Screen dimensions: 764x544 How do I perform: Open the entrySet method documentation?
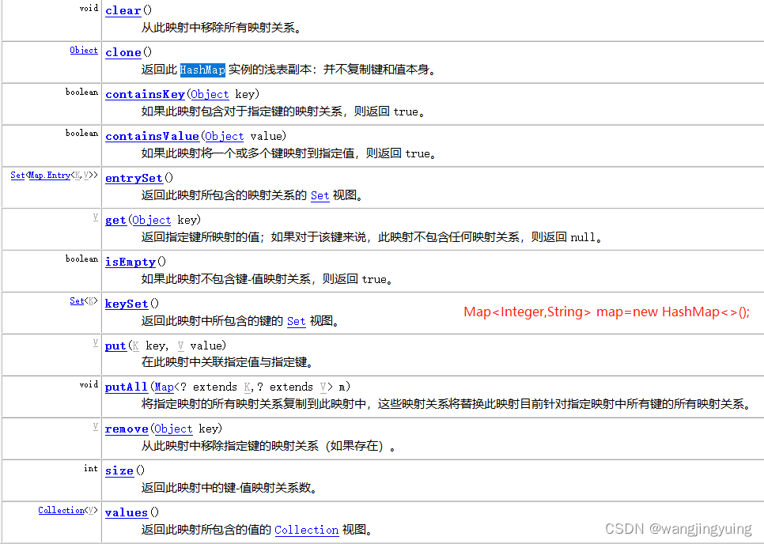(134, 178)
